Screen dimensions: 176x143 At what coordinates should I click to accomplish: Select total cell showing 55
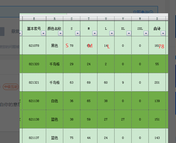(157, 64)
